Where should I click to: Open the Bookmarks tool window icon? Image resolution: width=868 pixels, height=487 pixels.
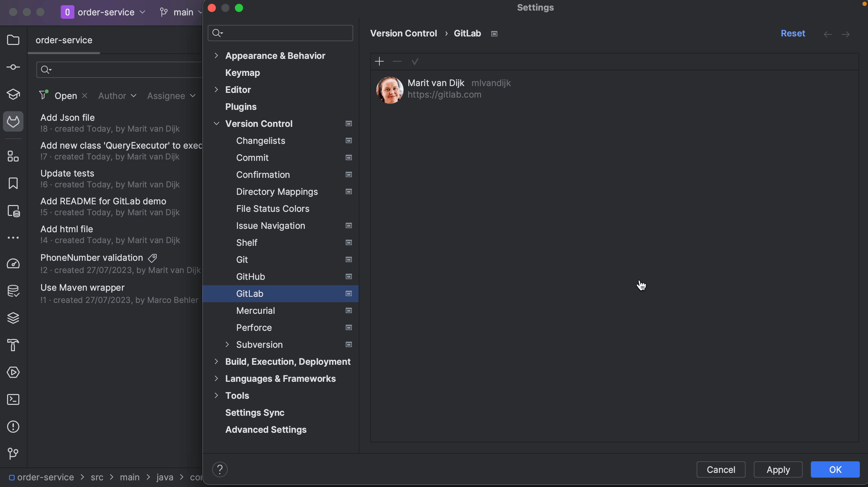pos(13,183)
